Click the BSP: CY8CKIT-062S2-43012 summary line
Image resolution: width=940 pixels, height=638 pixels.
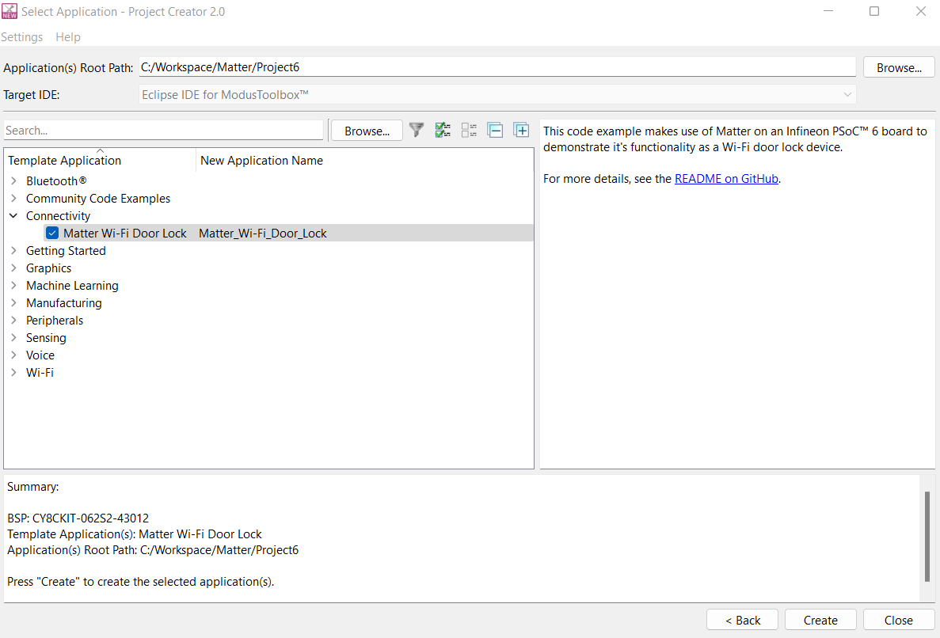(x=78, y=518)
